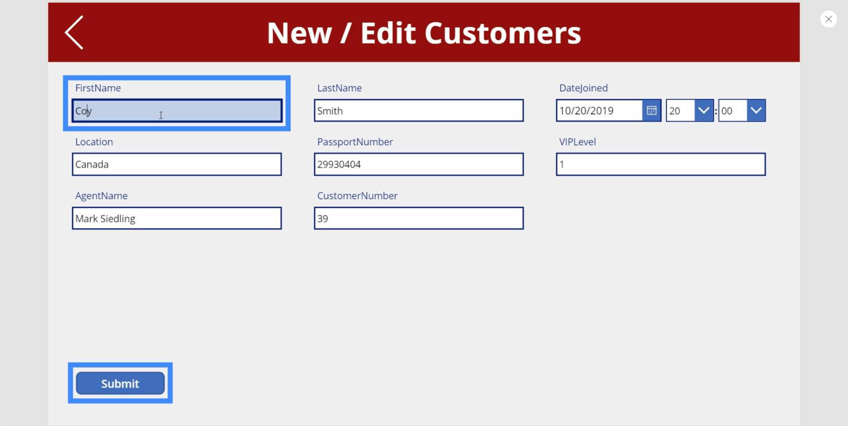Click the back arrow icon in header
This screenshot has height=426, width=848.
74,33
